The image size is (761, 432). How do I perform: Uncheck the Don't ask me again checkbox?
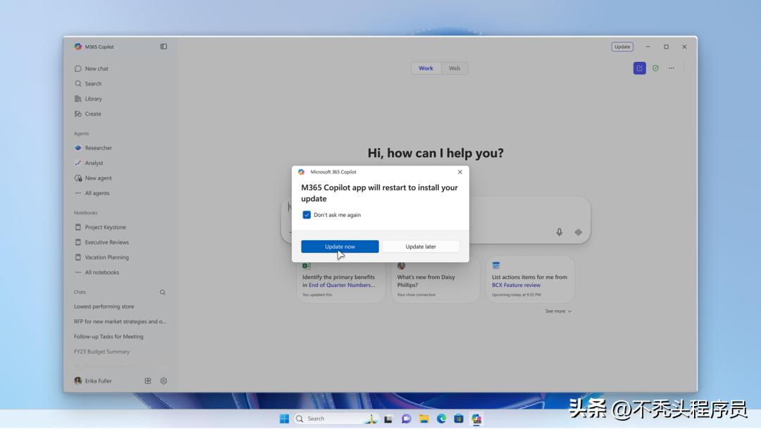click(x=307, y=215)
